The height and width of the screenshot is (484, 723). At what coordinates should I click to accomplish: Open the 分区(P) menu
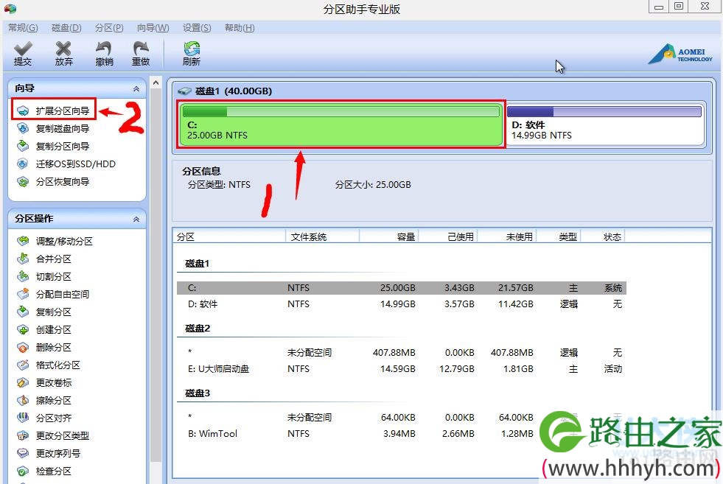tap(109, 28)
